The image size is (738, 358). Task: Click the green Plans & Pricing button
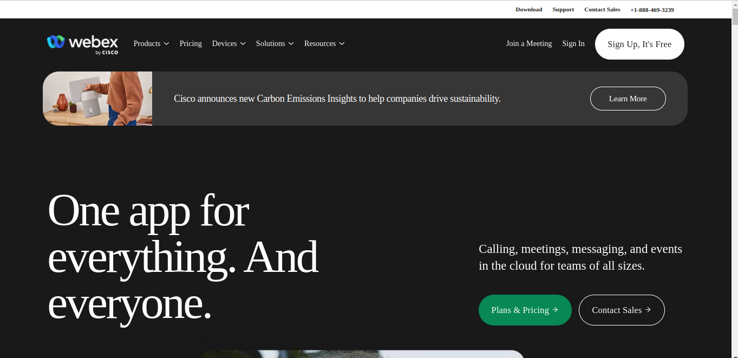pyautogui.click(x=525, y=310)
